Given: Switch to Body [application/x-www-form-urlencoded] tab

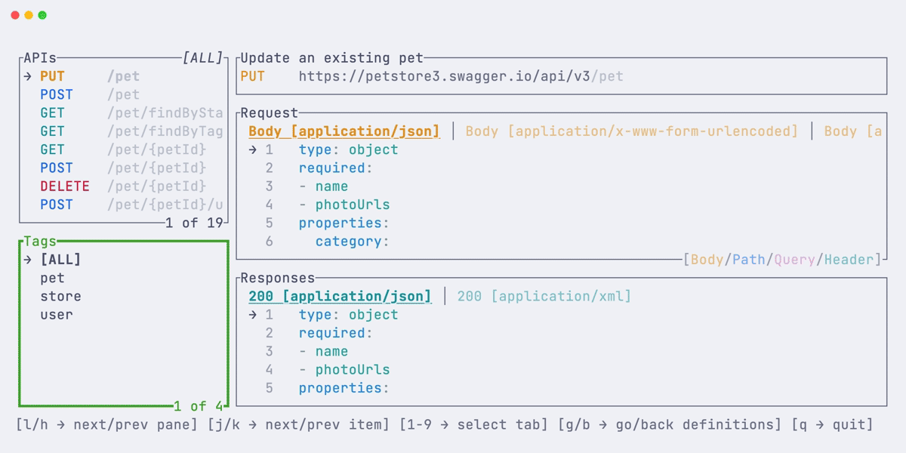Looking at the screenshot, I should click(632, 131).
